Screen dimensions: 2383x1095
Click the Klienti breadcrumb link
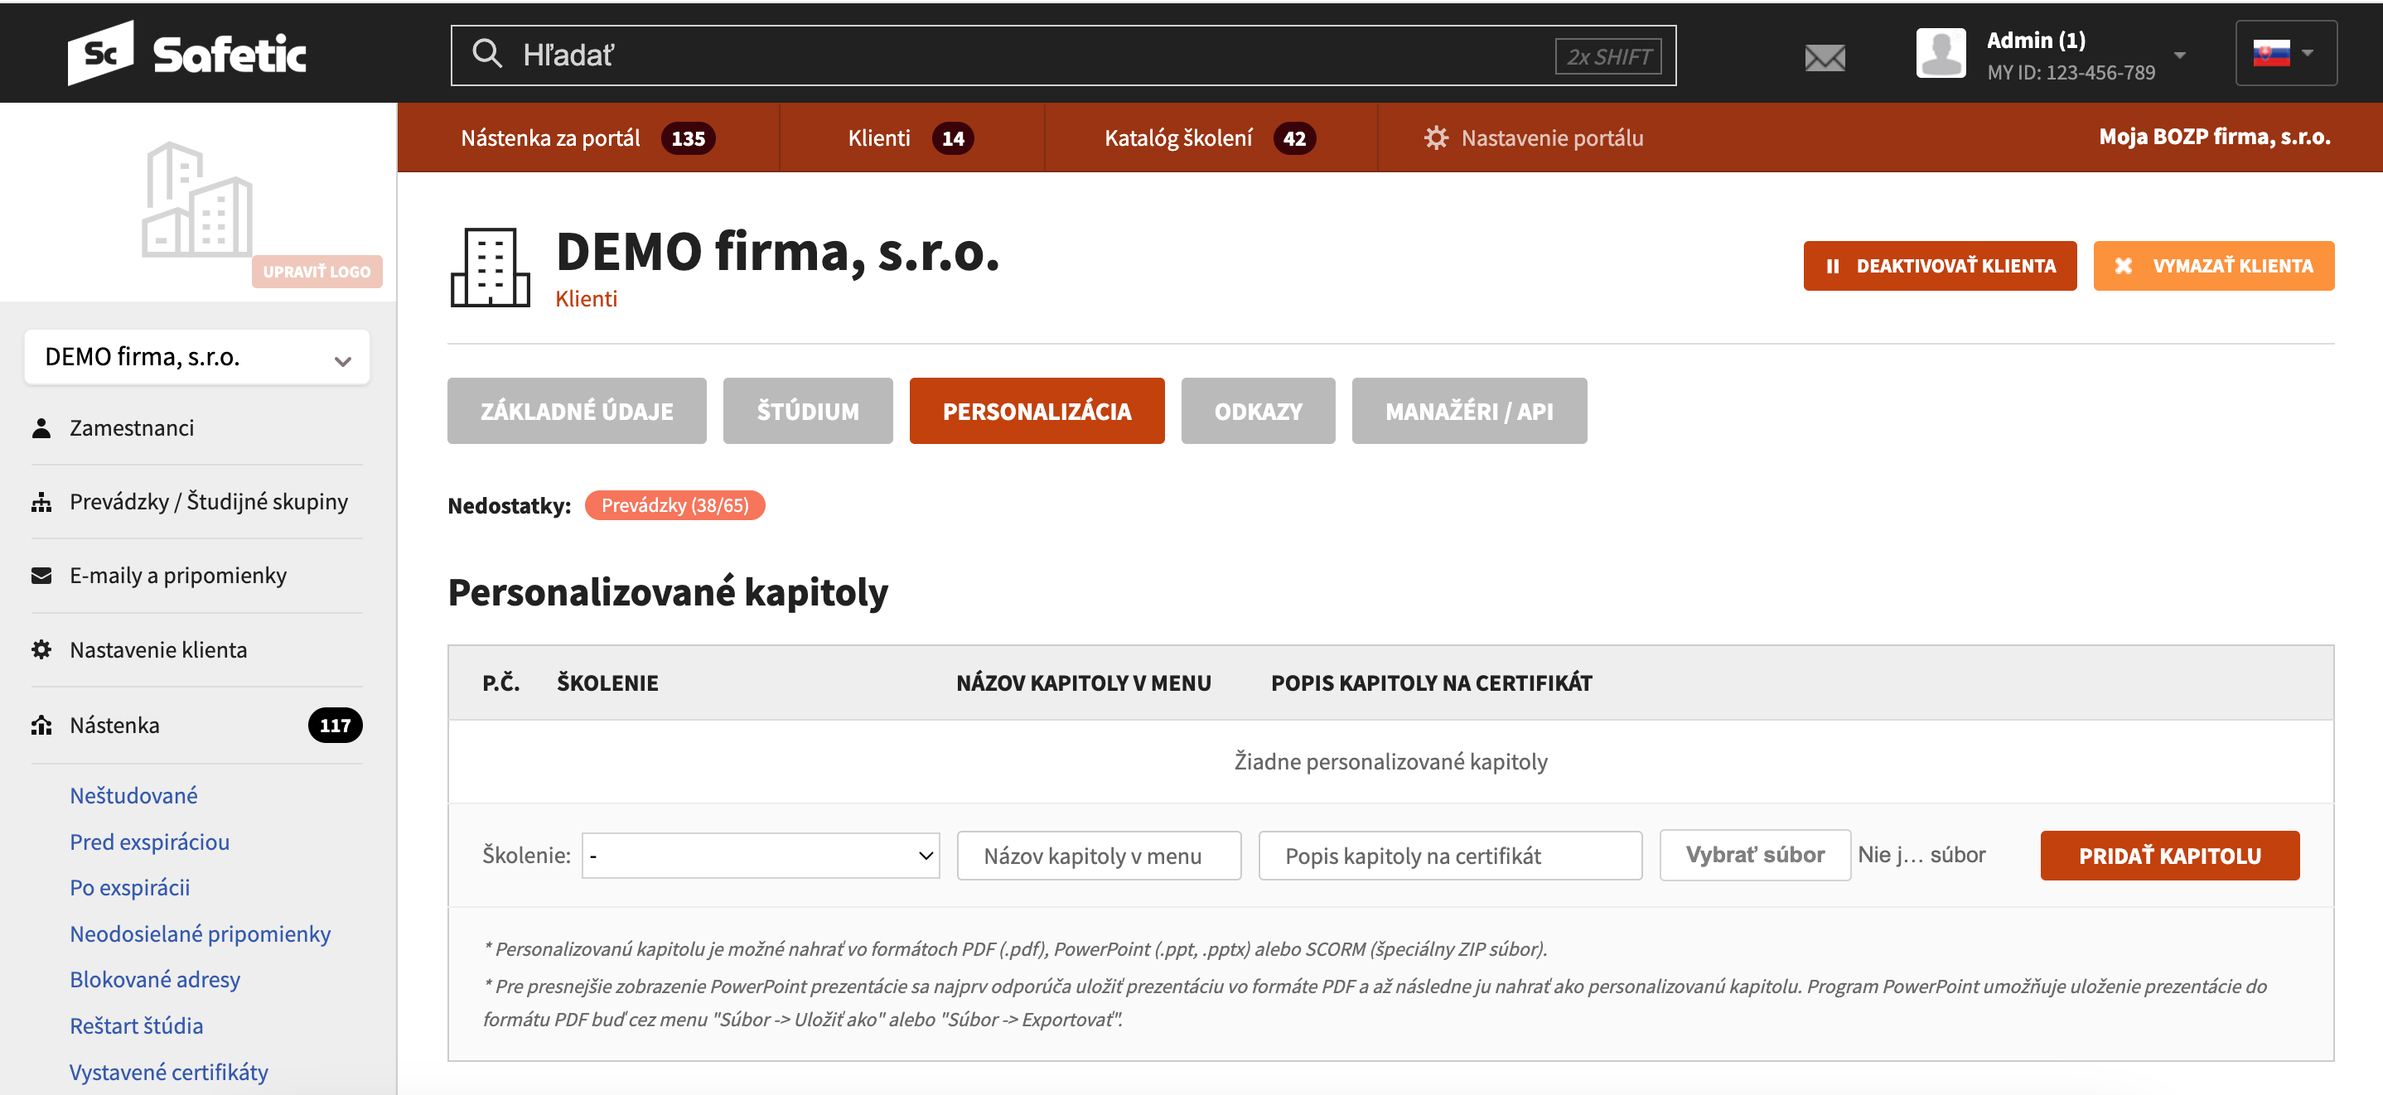point(586,299)
